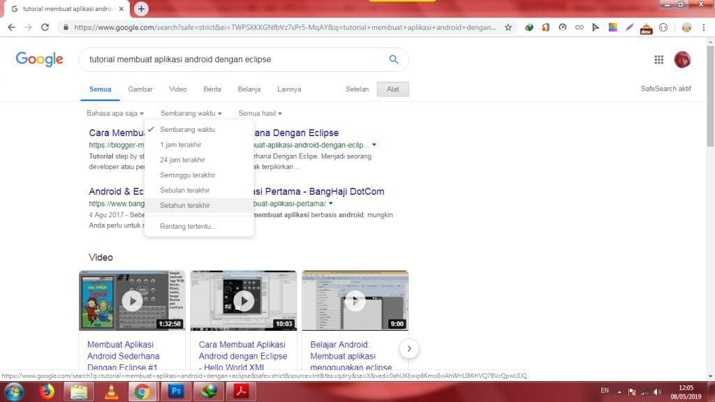Click the purple pen extension icon
Viewport: 715px width, 402px height.
(629, 27)
